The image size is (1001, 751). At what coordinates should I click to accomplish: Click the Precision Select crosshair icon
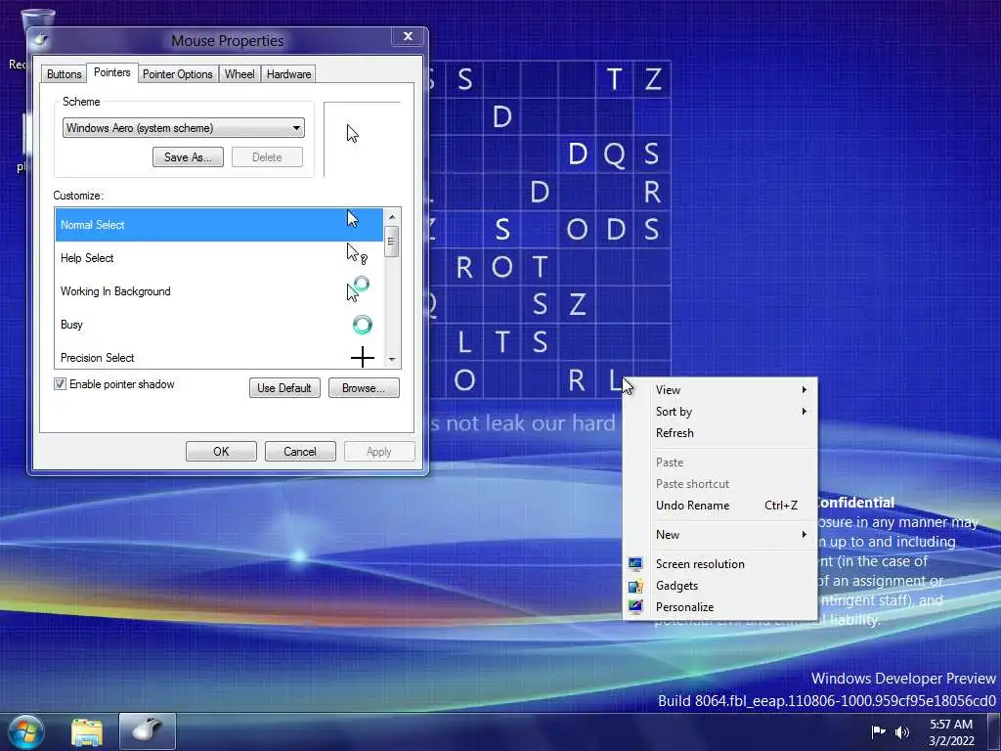click(362, 357)
